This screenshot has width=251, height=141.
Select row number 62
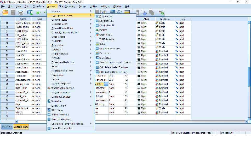[x=7, y=51]
